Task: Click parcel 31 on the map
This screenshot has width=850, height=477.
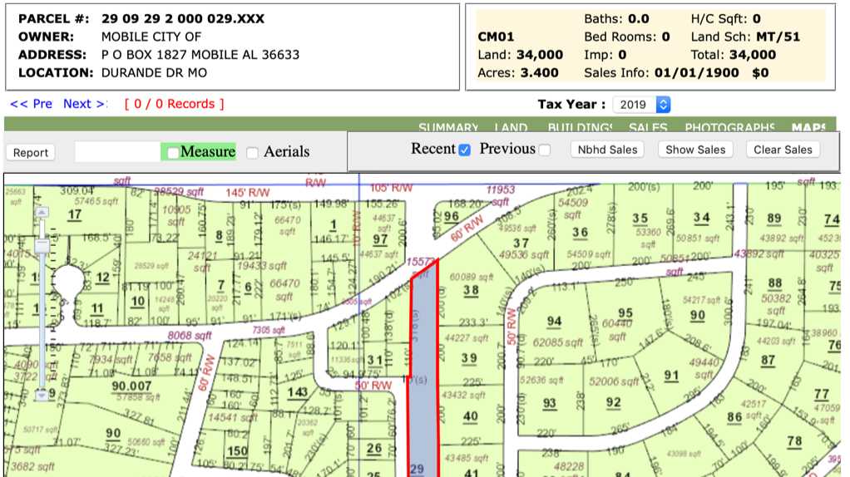Action: point(374,360)
